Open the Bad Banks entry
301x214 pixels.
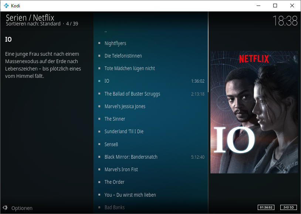pos(151,207)
